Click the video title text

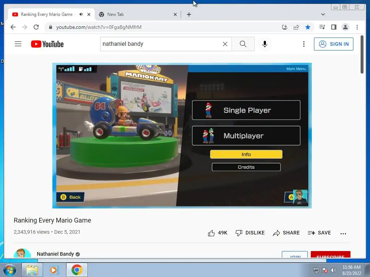coord(52,220)
